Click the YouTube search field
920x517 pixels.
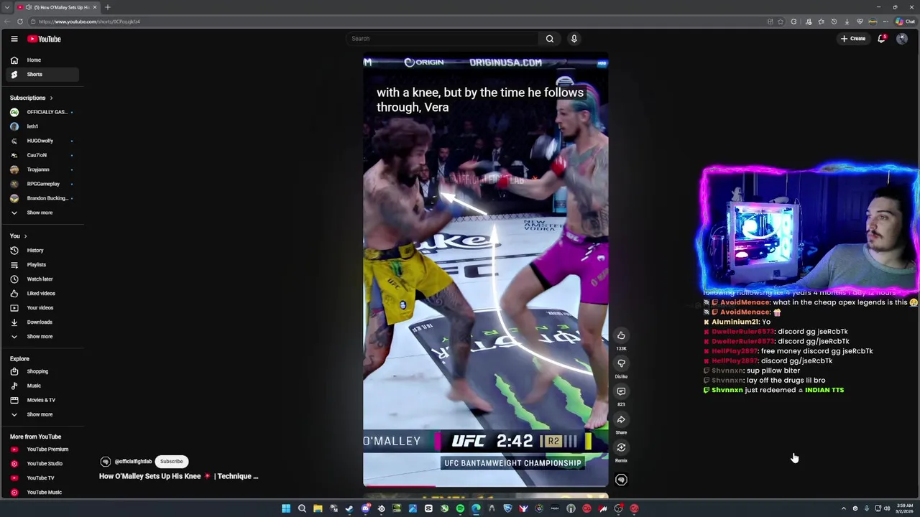coord(442,39)
